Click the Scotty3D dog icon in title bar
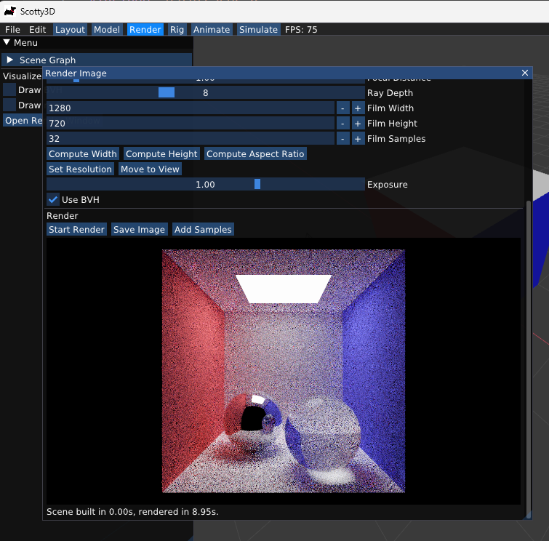The height and width of the screenshot is (541, 549). point(9,11)
